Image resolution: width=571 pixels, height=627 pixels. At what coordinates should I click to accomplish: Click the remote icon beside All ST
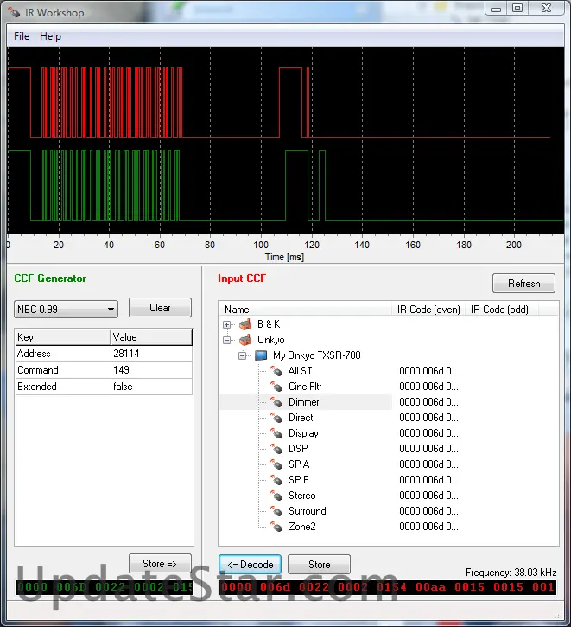(277, 371)
